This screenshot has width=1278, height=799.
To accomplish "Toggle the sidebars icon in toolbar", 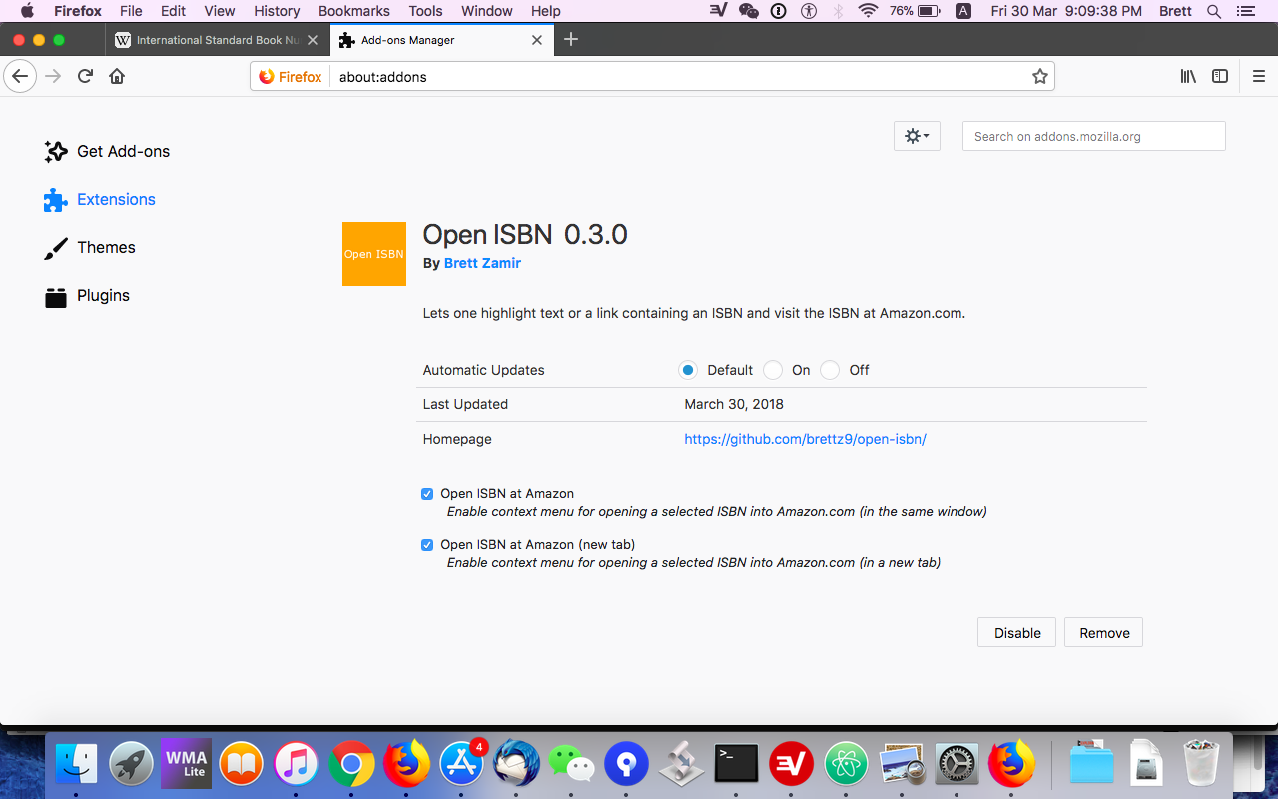I will [x=1220, y=76].
